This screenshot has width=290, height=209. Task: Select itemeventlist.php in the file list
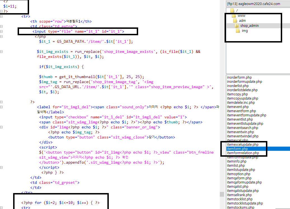[240, 119]
